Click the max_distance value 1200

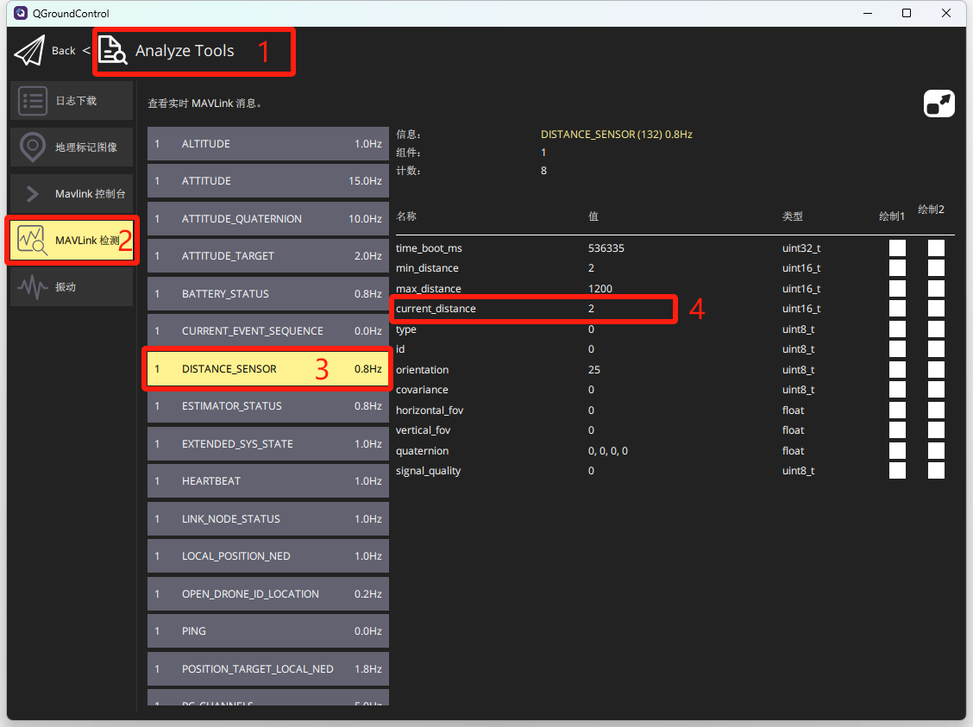click(600, 288)
